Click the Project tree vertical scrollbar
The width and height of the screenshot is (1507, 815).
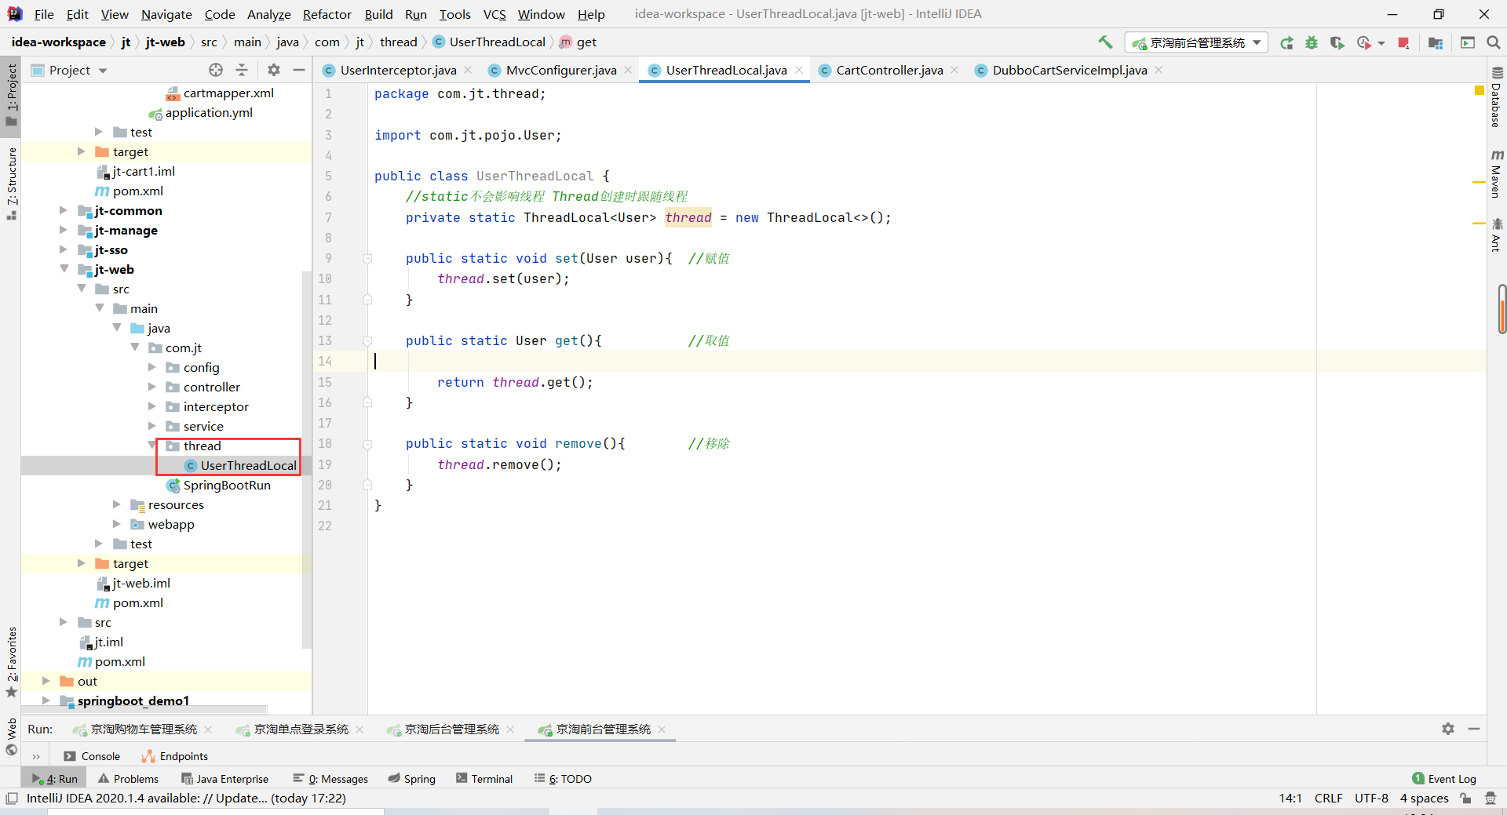coord(307,459)
